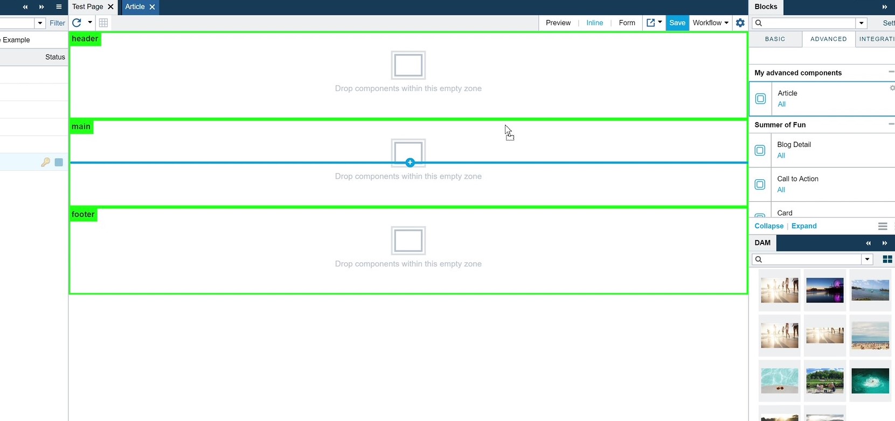
Task: Open the hamburger menu in top bar
Action: point(59,7)
